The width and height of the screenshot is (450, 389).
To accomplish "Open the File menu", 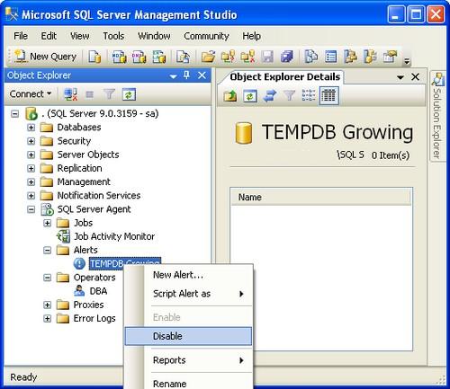I will 21,36.
